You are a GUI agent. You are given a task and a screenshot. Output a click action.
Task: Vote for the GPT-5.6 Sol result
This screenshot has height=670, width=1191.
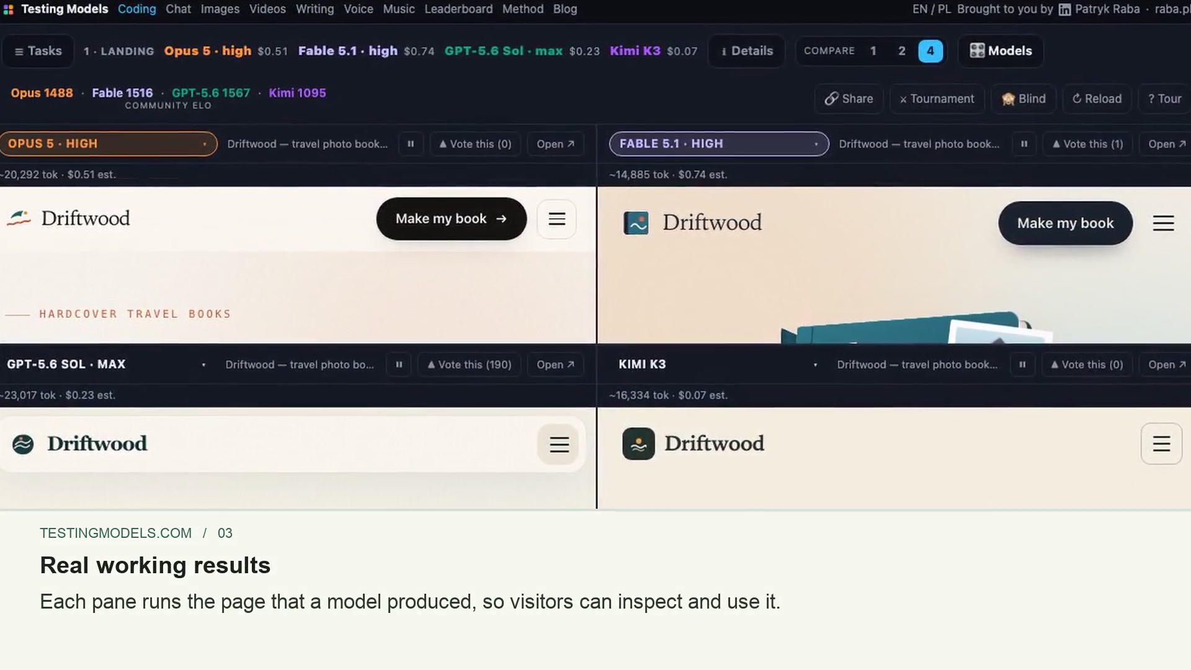pyautogui.click(x=470, y=365)
